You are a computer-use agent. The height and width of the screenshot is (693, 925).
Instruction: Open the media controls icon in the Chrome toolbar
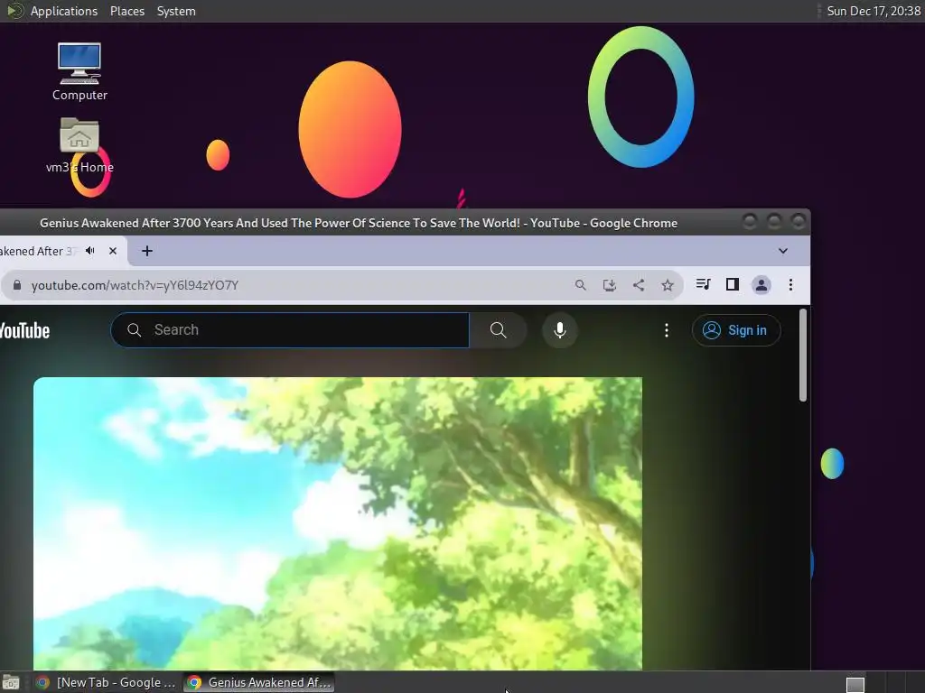coord(703,284)
